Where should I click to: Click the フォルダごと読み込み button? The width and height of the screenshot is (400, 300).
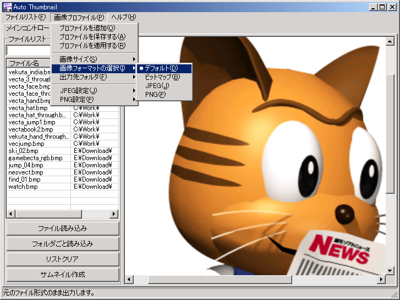pyautogui.click(x=63, y=244)
